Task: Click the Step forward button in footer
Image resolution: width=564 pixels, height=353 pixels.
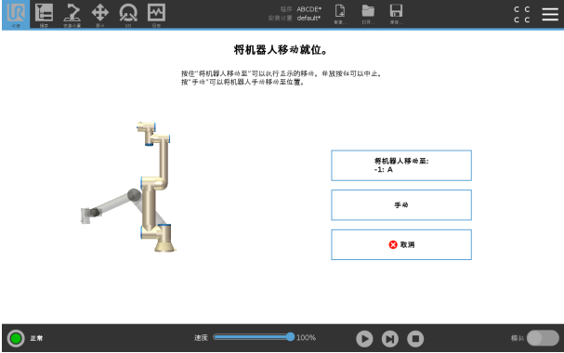Action: (390, 339)
